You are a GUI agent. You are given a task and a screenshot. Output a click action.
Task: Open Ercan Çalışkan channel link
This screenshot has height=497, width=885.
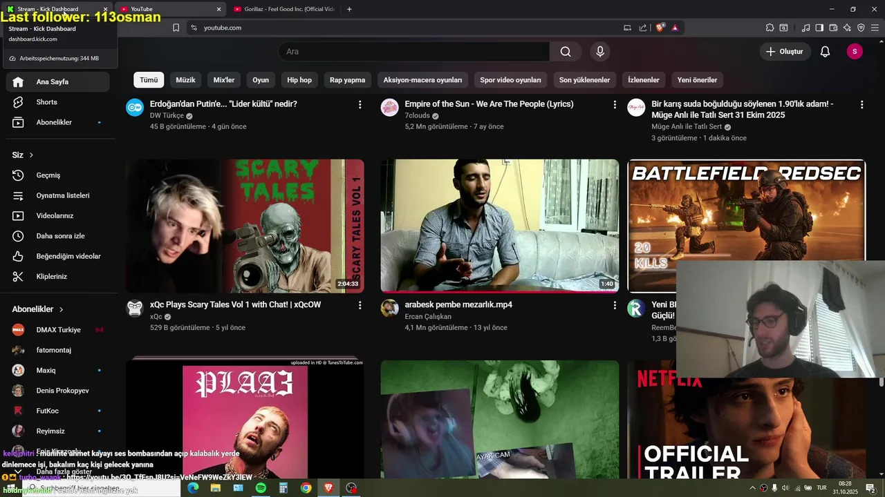(428, 317)
